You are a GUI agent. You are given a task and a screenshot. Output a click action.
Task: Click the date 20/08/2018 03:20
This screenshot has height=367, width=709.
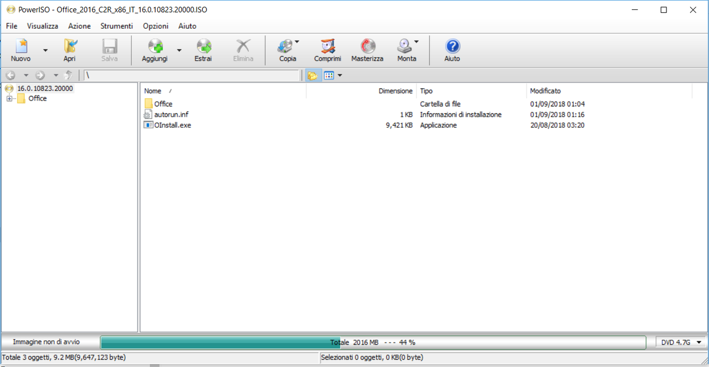click(557, 125)
